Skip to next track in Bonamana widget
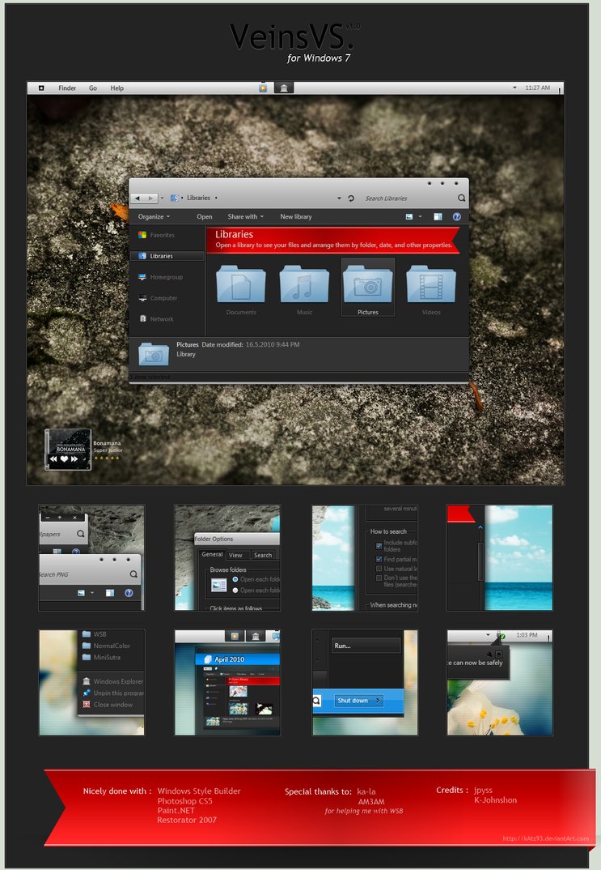 click(x=74, y=458)
